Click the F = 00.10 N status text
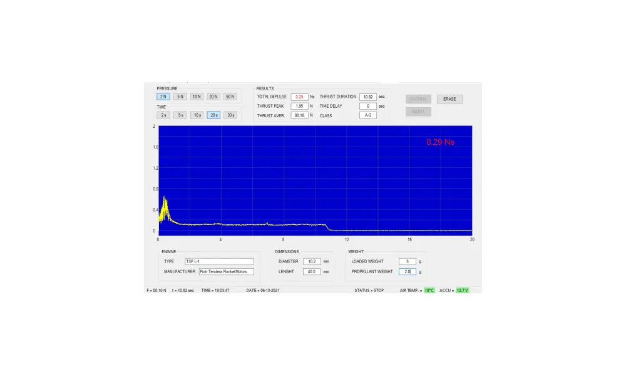Image resolution: width=626 pixels, height=376 pixels. 156,291
